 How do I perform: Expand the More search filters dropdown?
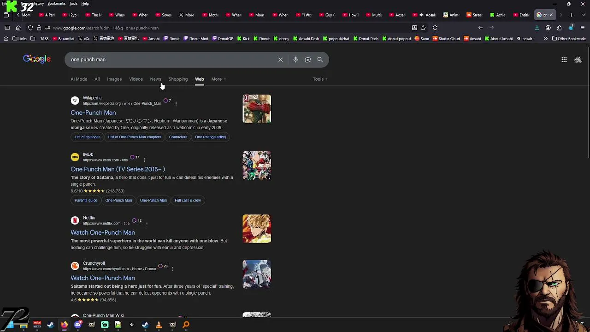[218, 79]
